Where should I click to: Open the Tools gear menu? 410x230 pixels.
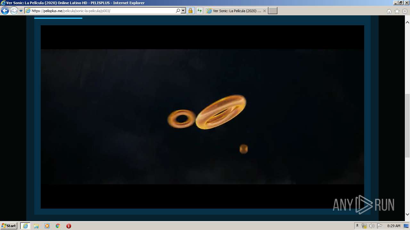pyautogui.click(x=405, y=11)
